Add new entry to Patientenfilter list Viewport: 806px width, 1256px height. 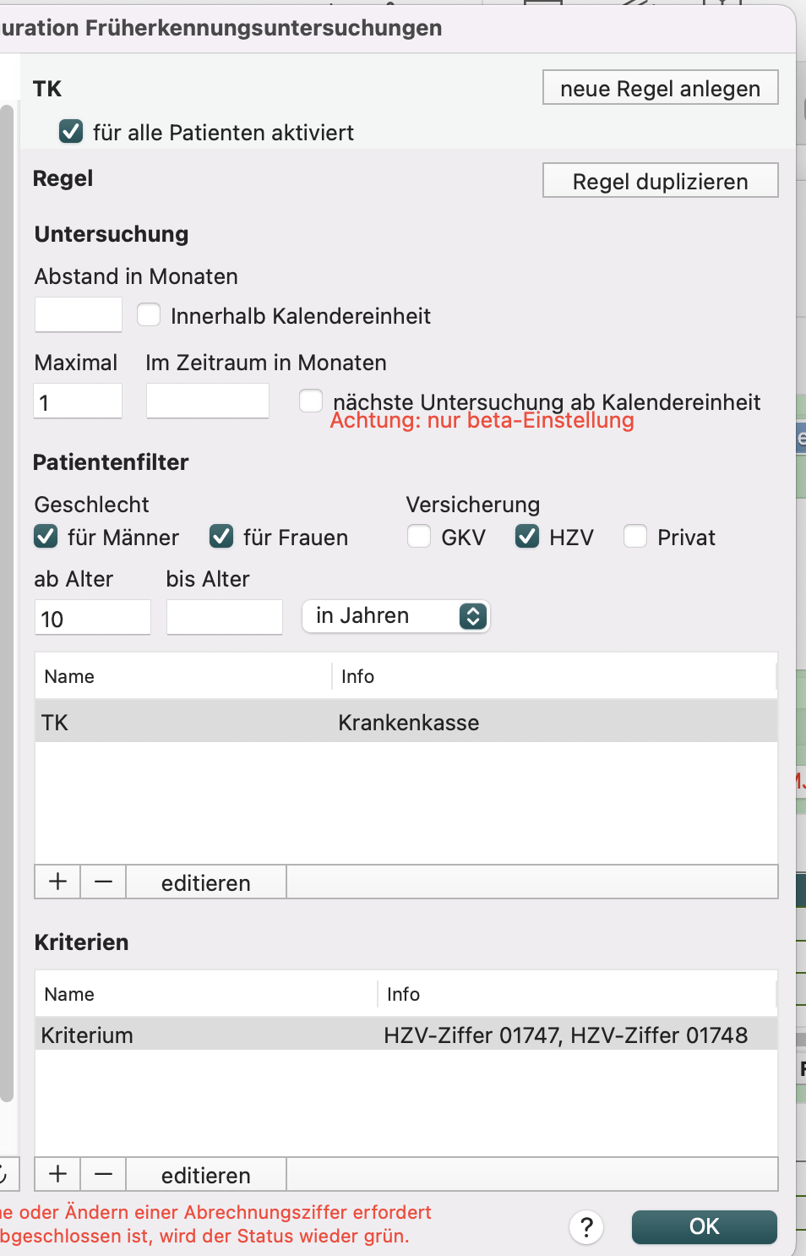click(x=57, y=882)
